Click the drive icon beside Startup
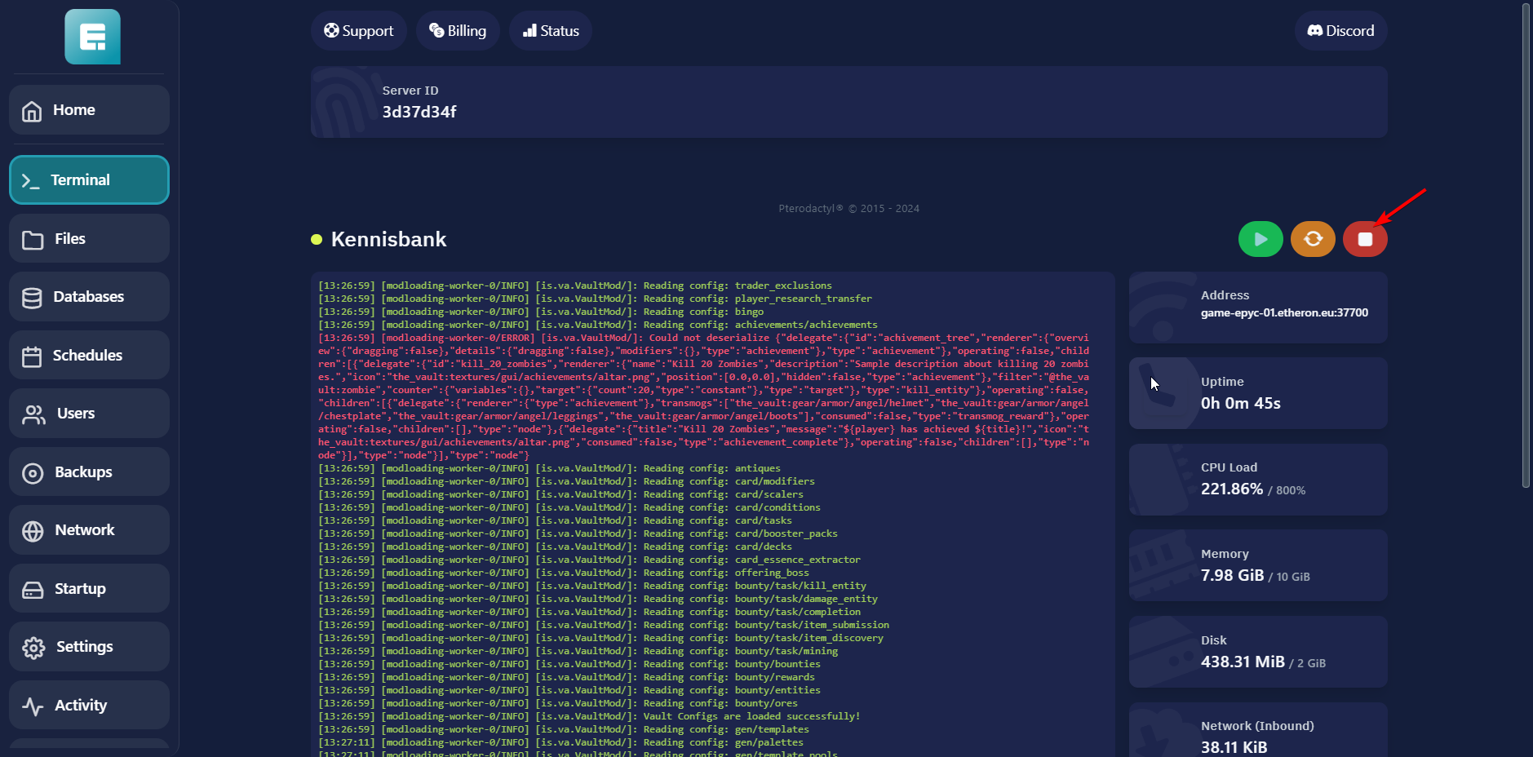Image resolution: width=1533 pixels, height=757 pixels. [x=33, y=590]
